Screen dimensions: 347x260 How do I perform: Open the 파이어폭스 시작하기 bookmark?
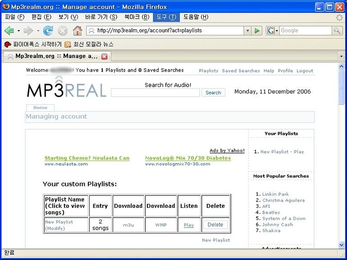[x=33, y=45]
